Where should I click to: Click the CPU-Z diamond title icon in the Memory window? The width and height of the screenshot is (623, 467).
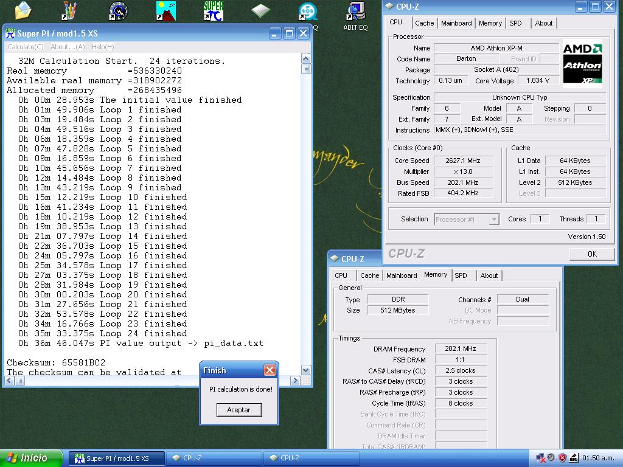click(x=335, y=258)
